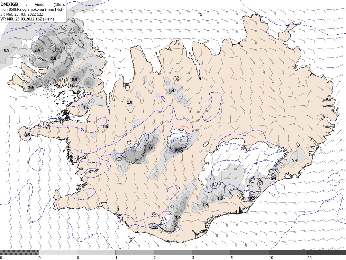Click the 2.4 snowfall value
This screenshot has width=346, height=260.
(x=37, y=50)
